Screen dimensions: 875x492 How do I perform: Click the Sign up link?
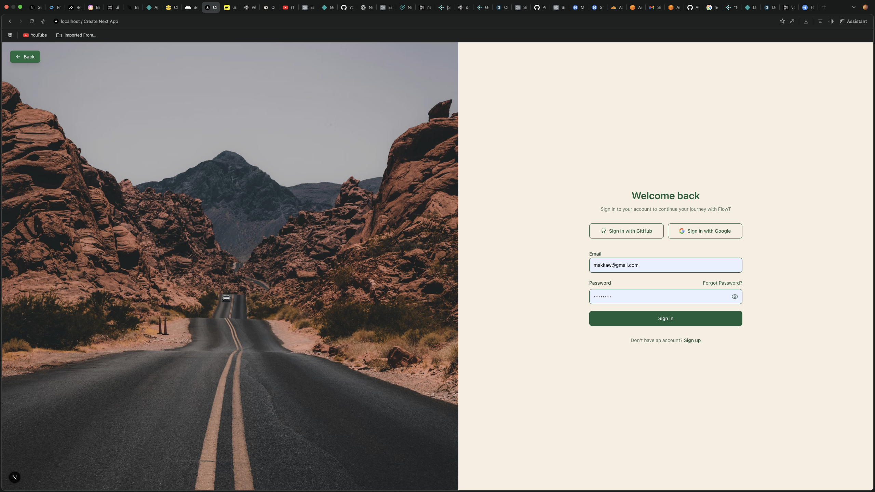pyautogui.click(x=692, y=340)
